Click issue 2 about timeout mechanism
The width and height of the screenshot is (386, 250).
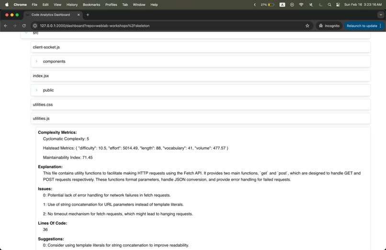(x=118, y=214)
